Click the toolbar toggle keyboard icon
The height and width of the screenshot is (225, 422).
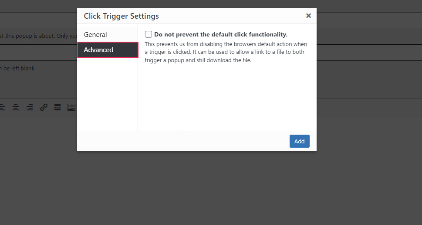[71, 107]
